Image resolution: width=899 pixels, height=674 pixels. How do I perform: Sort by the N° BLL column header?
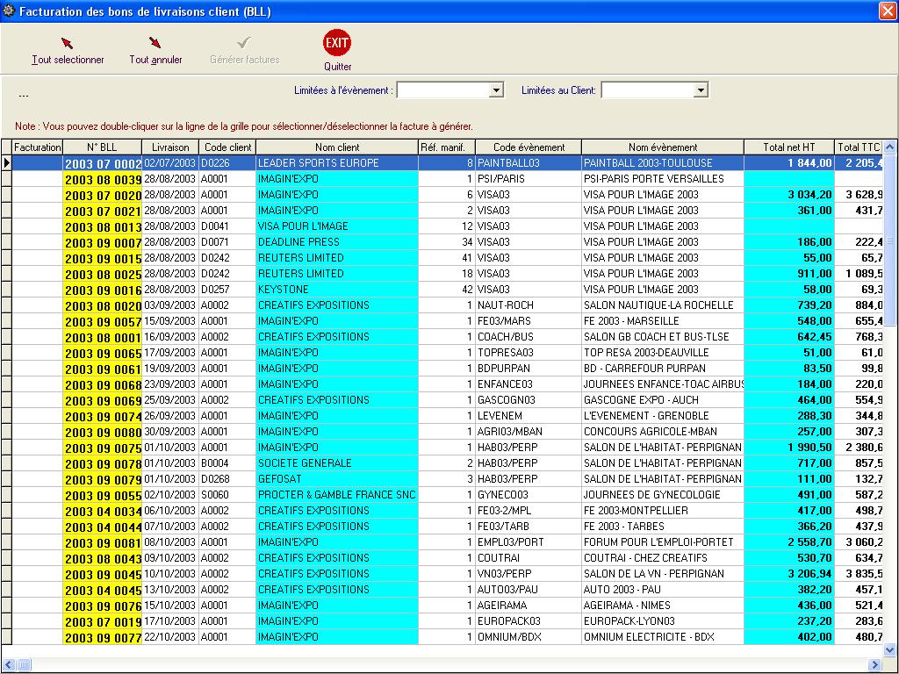[x=102, y=147]
